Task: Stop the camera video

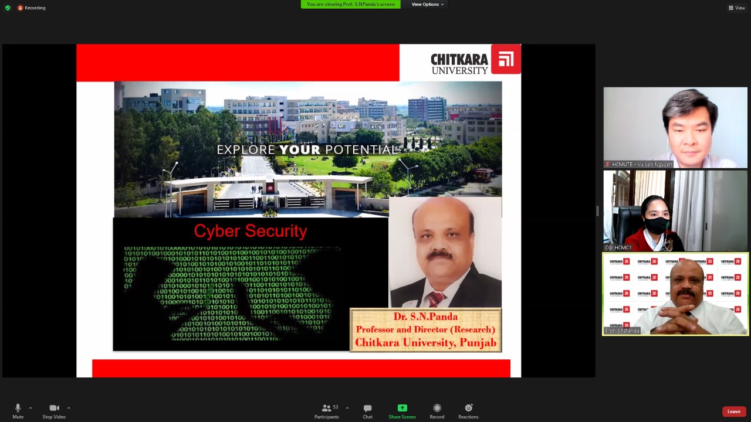Action: (x=54, y=411)
